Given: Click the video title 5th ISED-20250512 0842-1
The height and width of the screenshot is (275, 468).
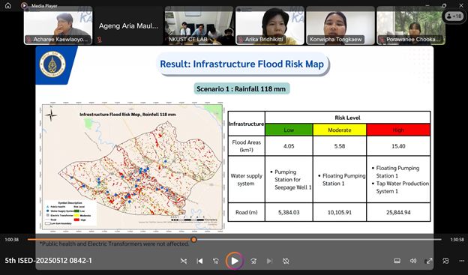Looking at the screenshot, I should coord(48,260).
